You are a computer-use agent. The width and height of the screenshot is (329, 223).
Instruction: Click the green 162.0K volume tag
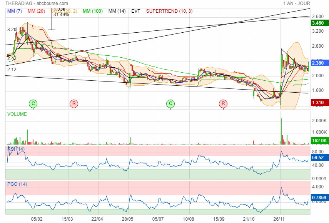click(318, 141)
